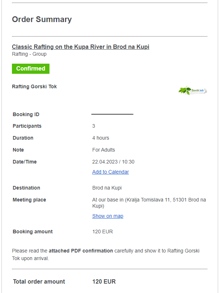Click the Rafting Gorski Tok provider name
The height and width of the screenshot is (293, 221).
click(34, 86)
